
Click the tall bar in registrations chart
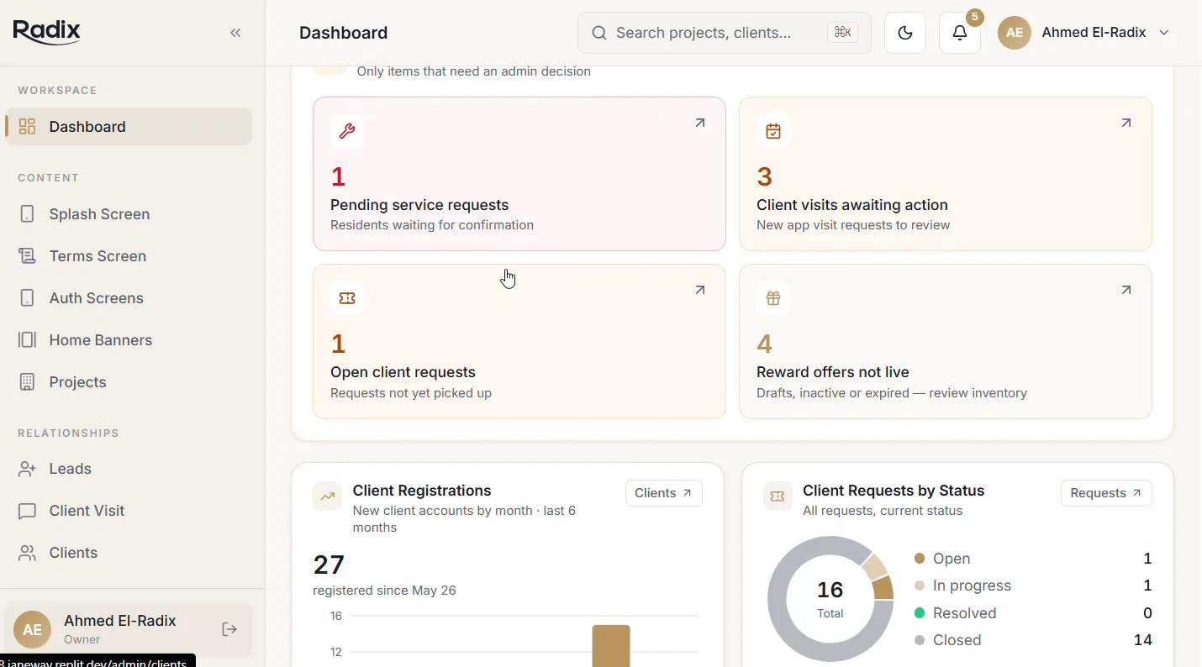click(611, 645)
